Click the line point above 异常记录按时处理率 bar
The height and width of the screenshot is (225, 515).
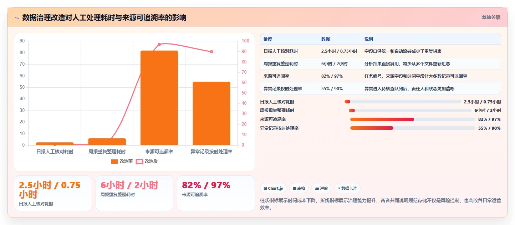click(211, 52)
